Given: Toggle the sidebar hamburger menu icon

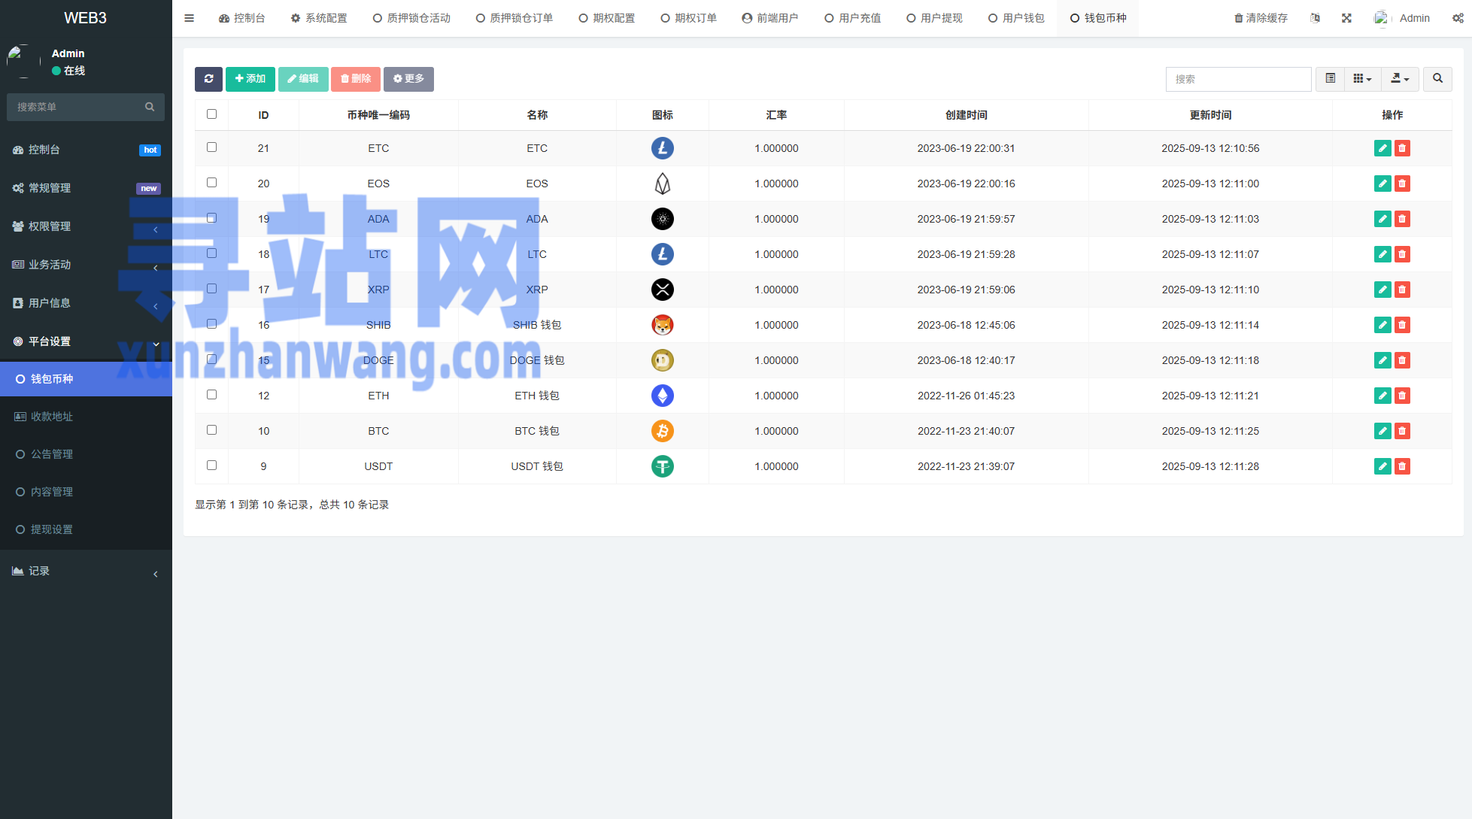Looking at the screenshot, I should pyautogui.click(x=190, y=18).
